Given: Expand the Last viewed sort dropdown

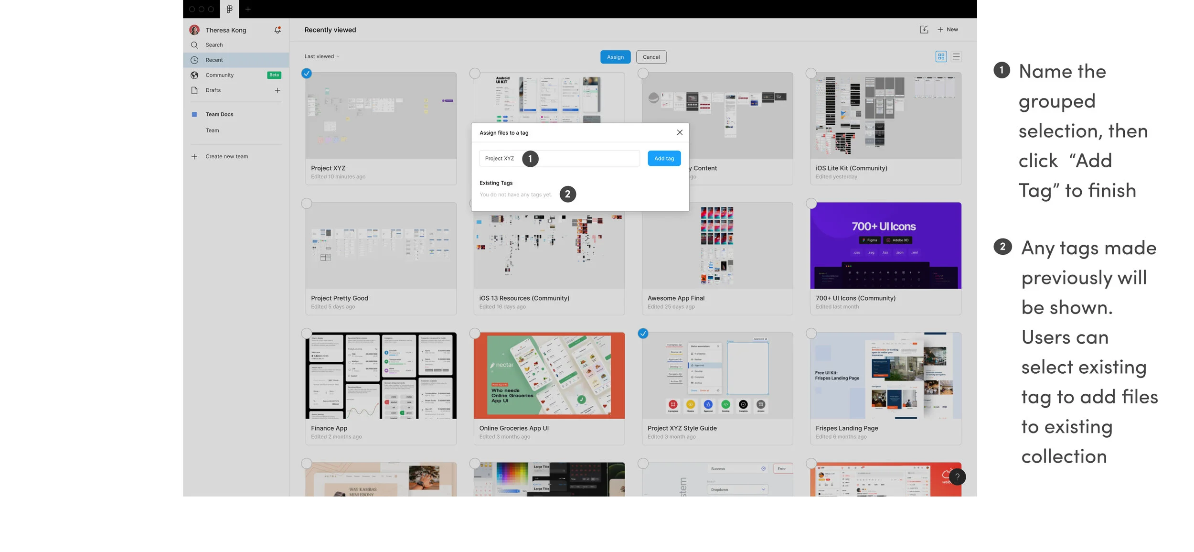Looking at the screenshot, I should click(x=322, y=56).
